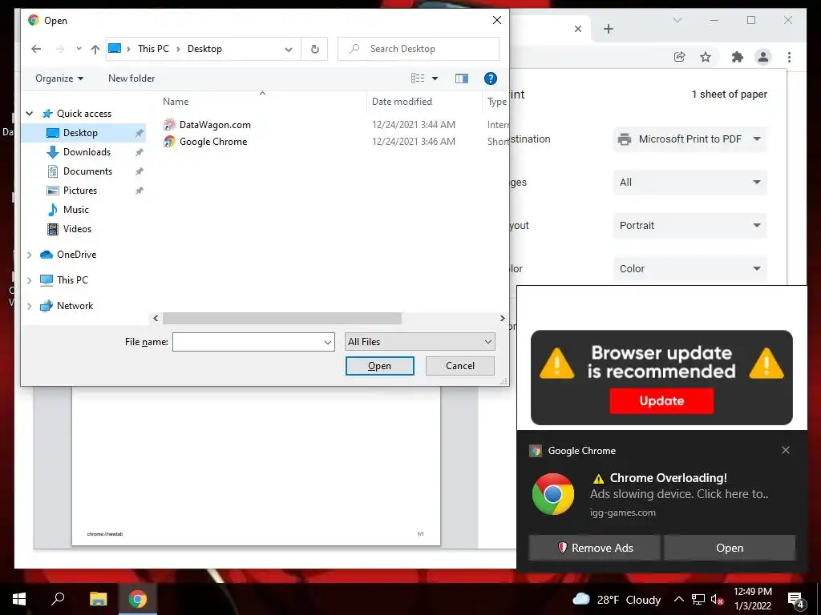
Task: Open Chrome extensions puzzle icon
Action: coord(738,57)
